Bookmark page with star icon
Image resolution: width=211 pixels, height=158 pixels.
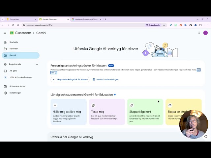click(164, 25)
